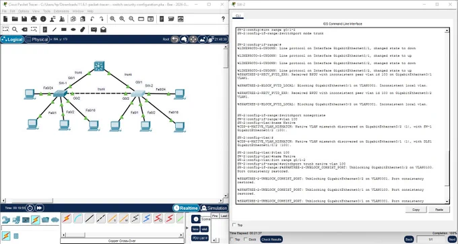Open the help question mark icon
The image size is (458, 244).
point(223,19)
